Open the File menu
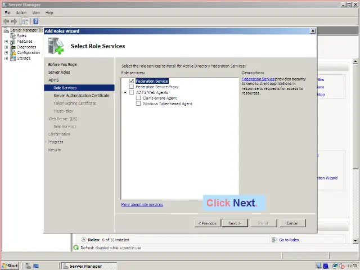 [7, 12]
